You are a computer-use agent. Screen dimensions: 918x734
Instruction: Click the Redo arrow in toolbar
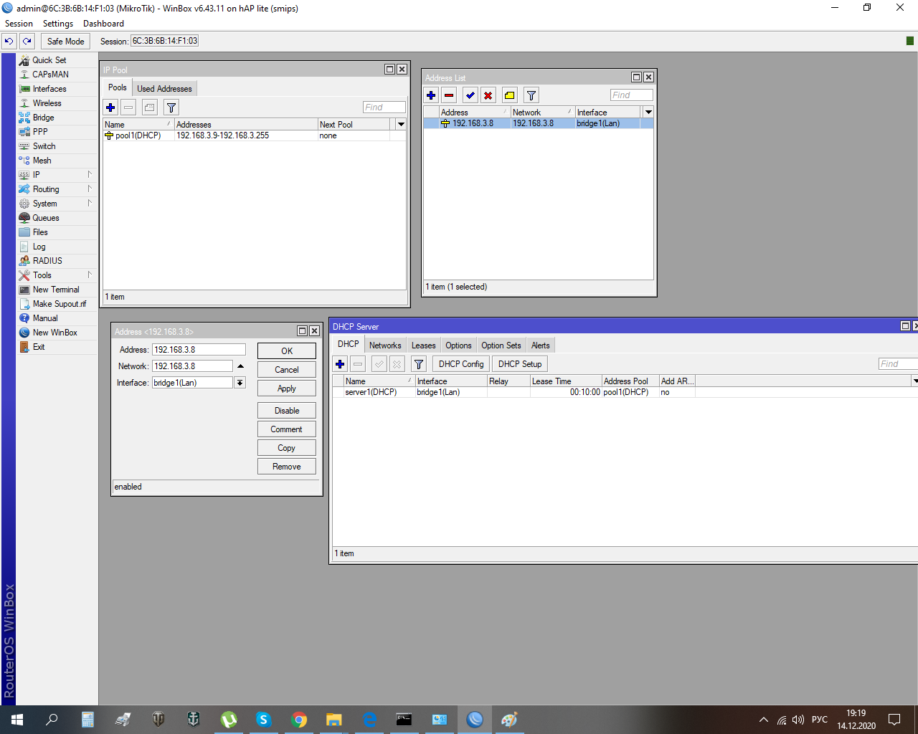27,42
